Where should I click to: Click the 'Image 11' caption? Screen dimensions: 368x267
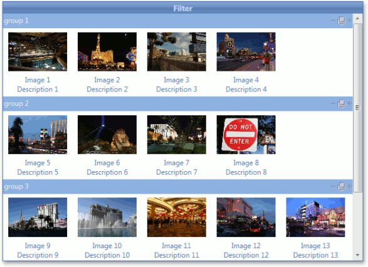pos(177,246)
